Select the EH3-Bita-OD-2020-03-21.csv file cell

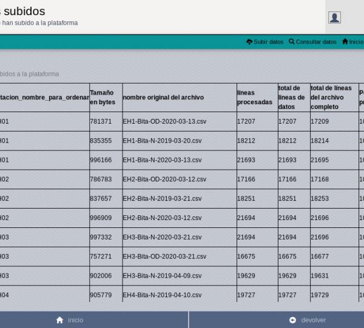[x=164, y=256]
